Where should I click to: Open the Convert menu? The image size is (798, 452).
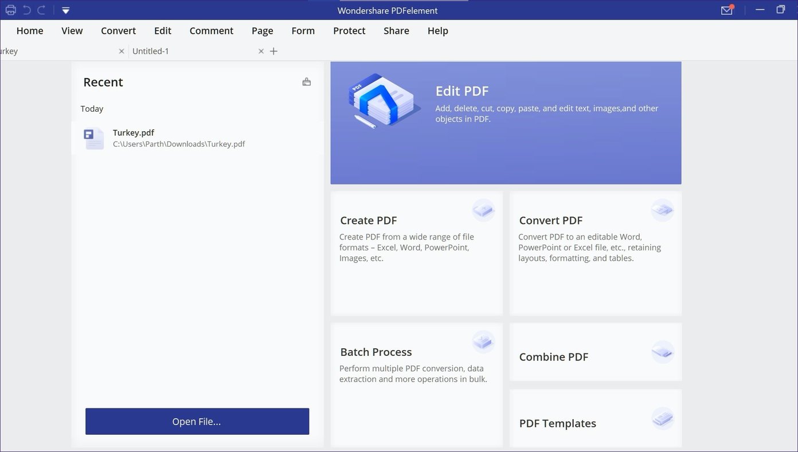118,30
